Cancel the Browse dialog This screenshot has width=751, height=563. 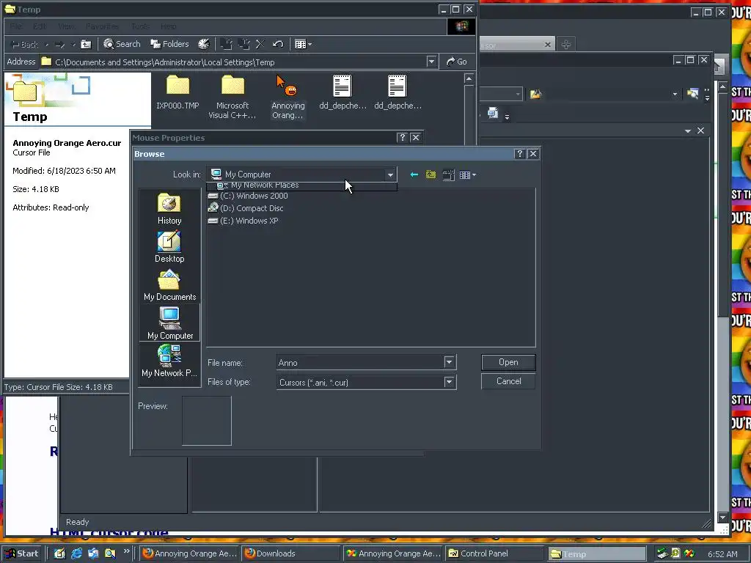tap(508, 381)
